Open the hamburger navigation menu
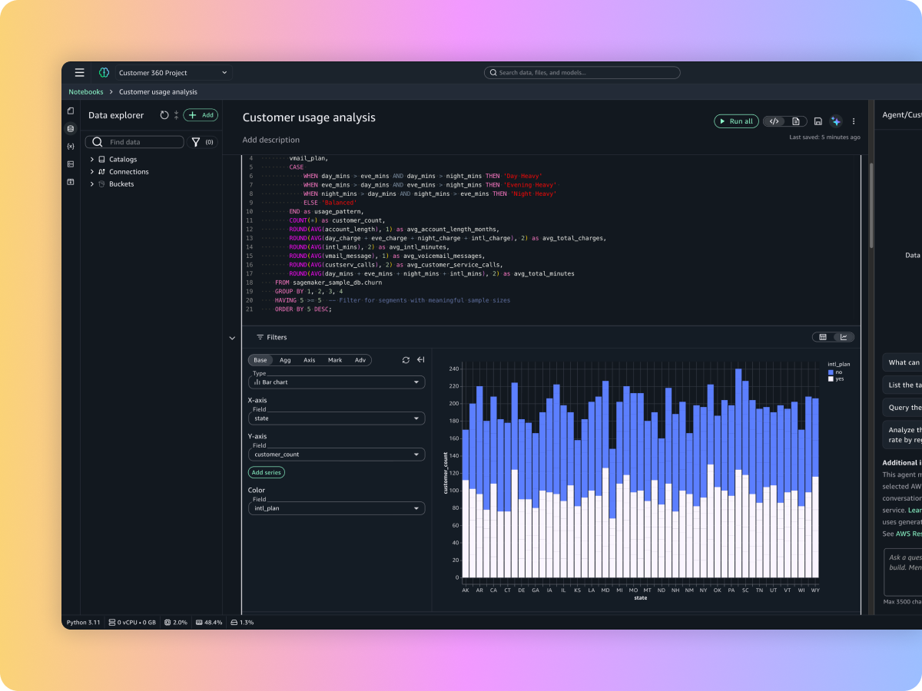922x691 pixels. click(80, 73)
